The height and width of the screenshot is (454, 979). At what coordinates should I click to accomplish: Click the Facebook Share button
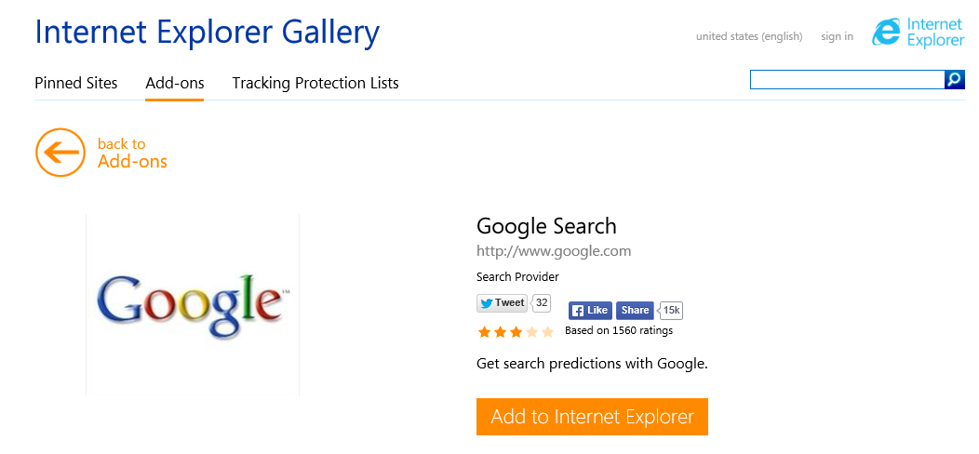(635, 311)
